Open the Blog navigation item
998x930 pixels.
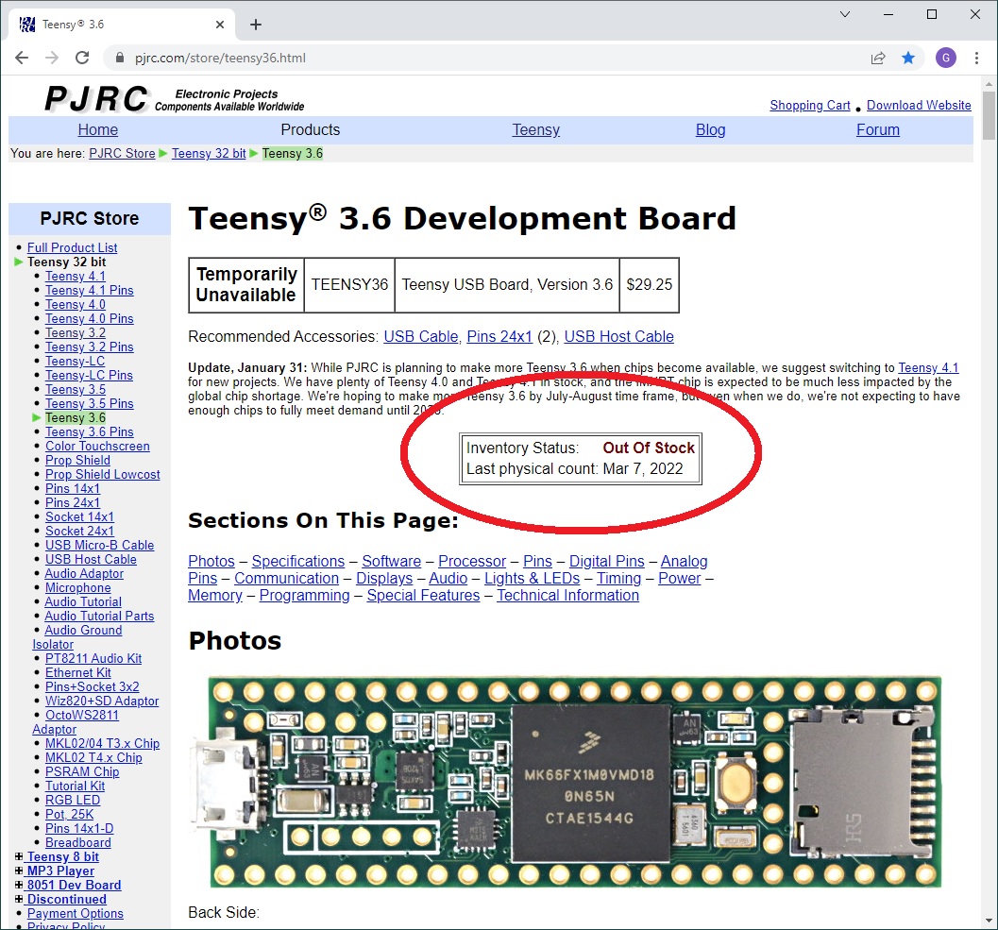coord(710,130)
